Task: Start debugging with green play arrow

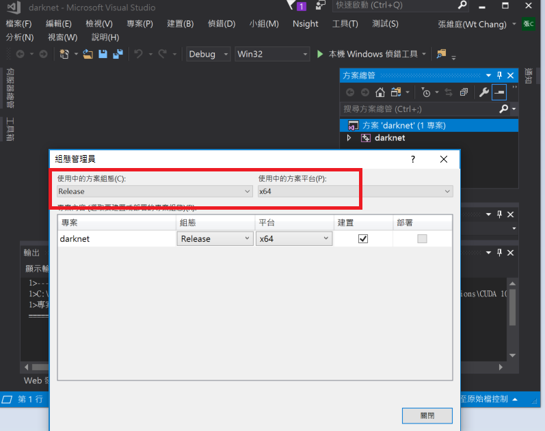Action: coord(320,54)
